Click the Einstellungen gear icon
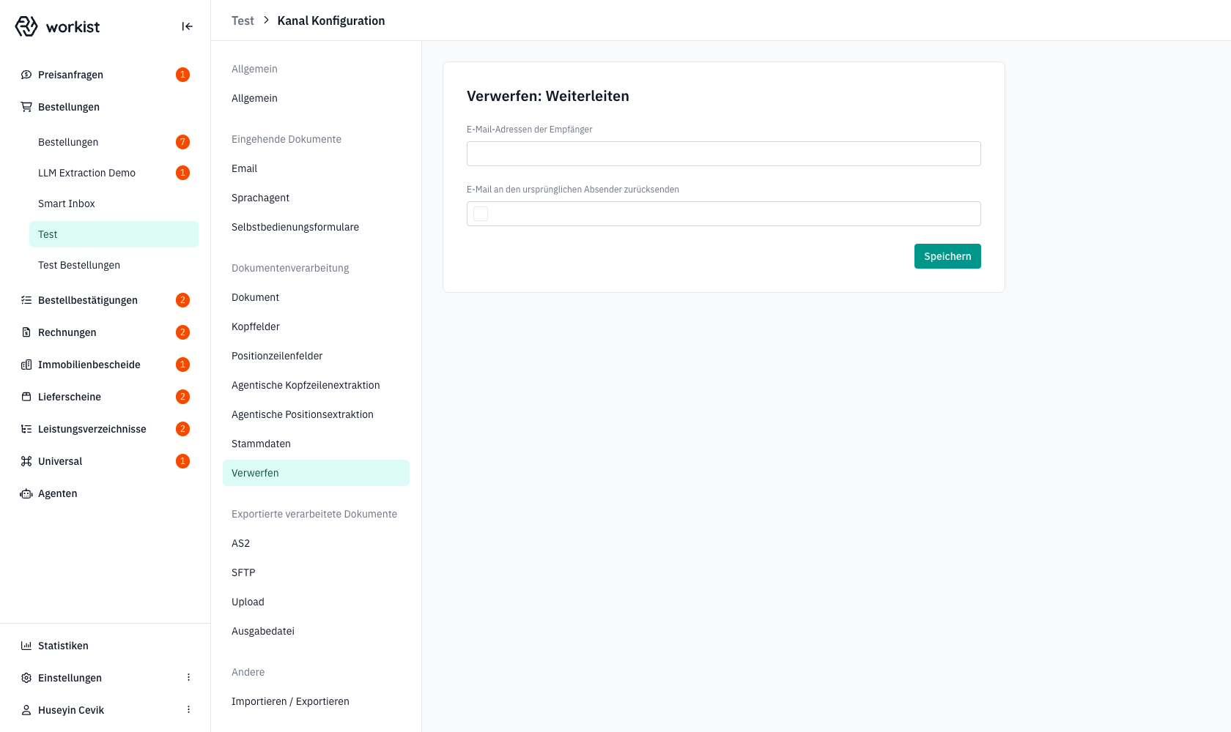 26,678
